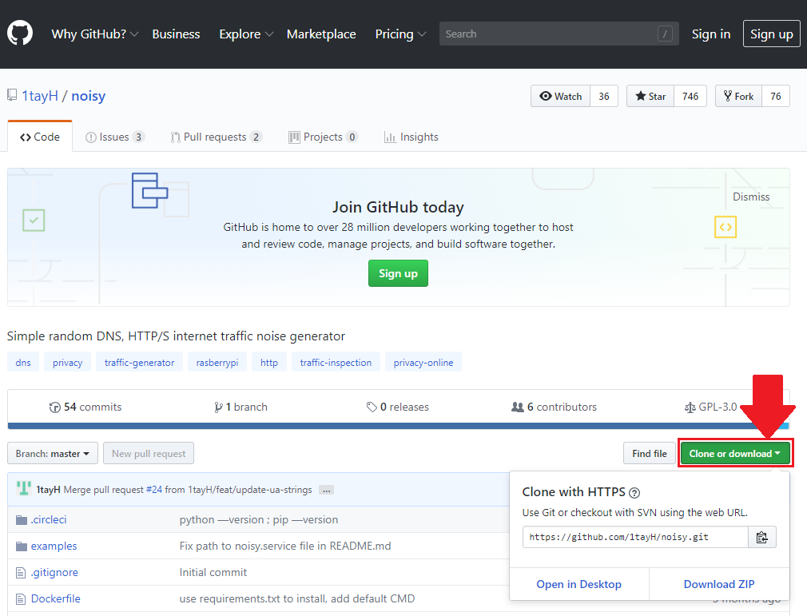Click the repository book icon

pyautogui.click(x=12, y=95)
